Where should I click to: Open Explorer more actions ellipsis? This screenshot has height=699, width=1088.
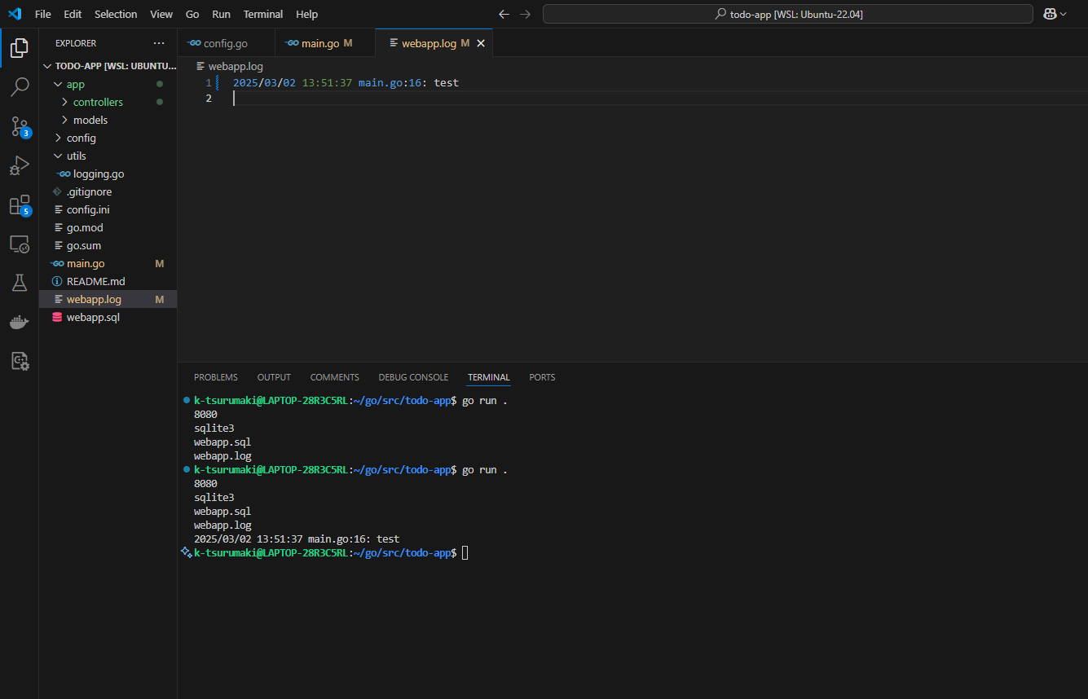click(x=158, y=43)
